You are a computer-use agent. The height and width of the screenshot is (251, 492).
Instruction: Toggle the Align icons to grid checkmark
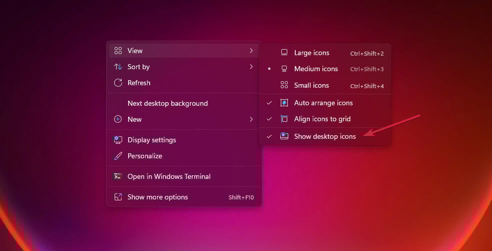point(269,119)
